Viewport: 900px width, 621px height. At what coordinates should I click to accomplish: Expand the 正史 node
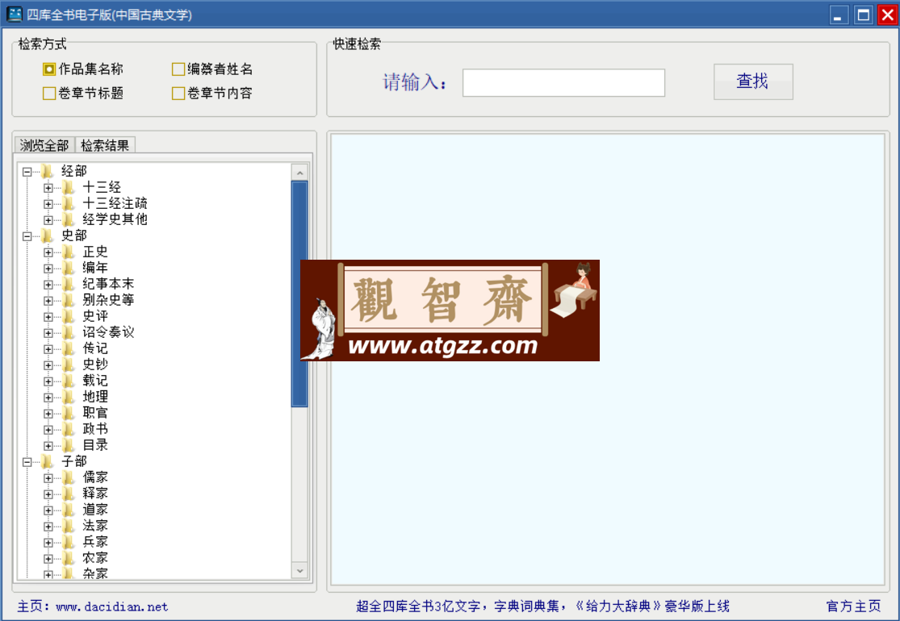coord(48,252)
